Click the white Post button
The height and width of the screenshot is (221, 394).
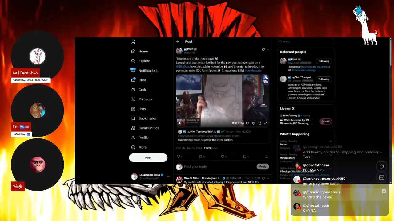(x=148, y=157)
